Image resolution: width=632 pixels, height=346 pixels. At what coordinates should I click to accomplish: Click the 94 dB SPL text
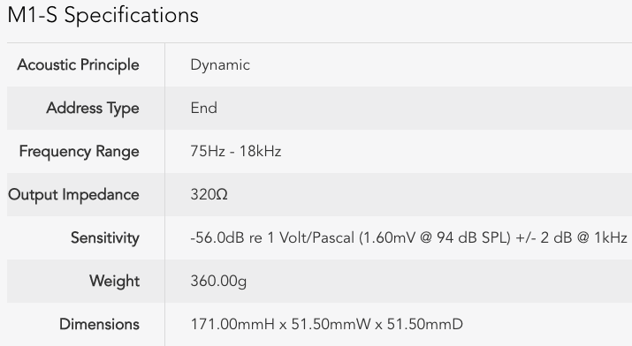point(474,237)
